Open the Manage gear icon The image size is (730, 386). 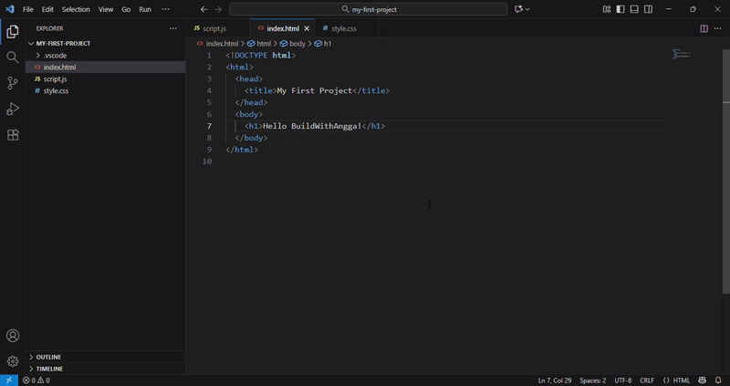(x=13, y=361)
